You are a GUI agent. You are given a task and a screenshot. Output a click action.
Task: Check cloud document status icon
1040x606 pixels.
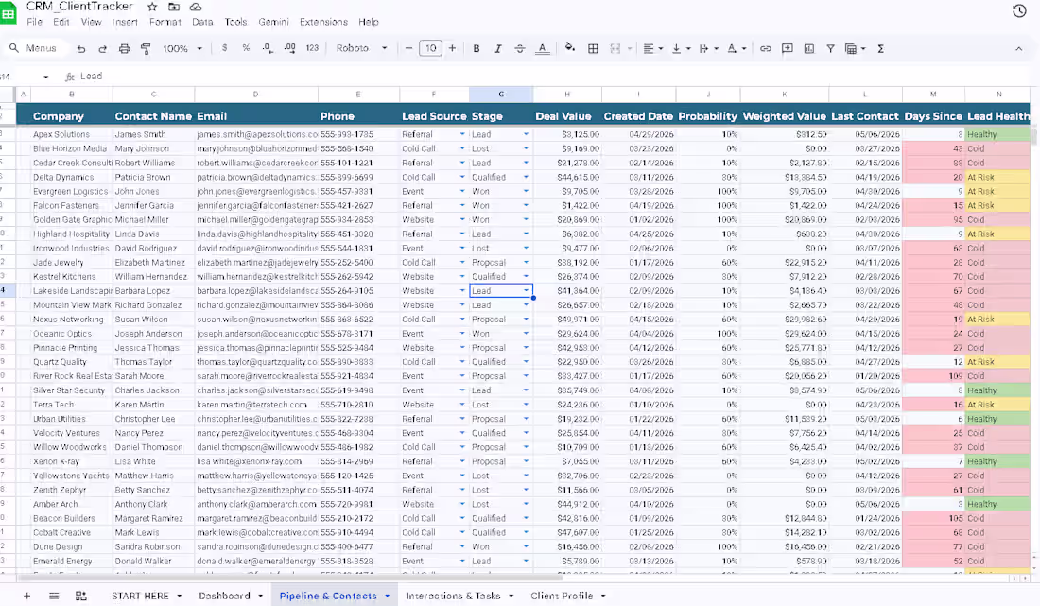(196, 7)
